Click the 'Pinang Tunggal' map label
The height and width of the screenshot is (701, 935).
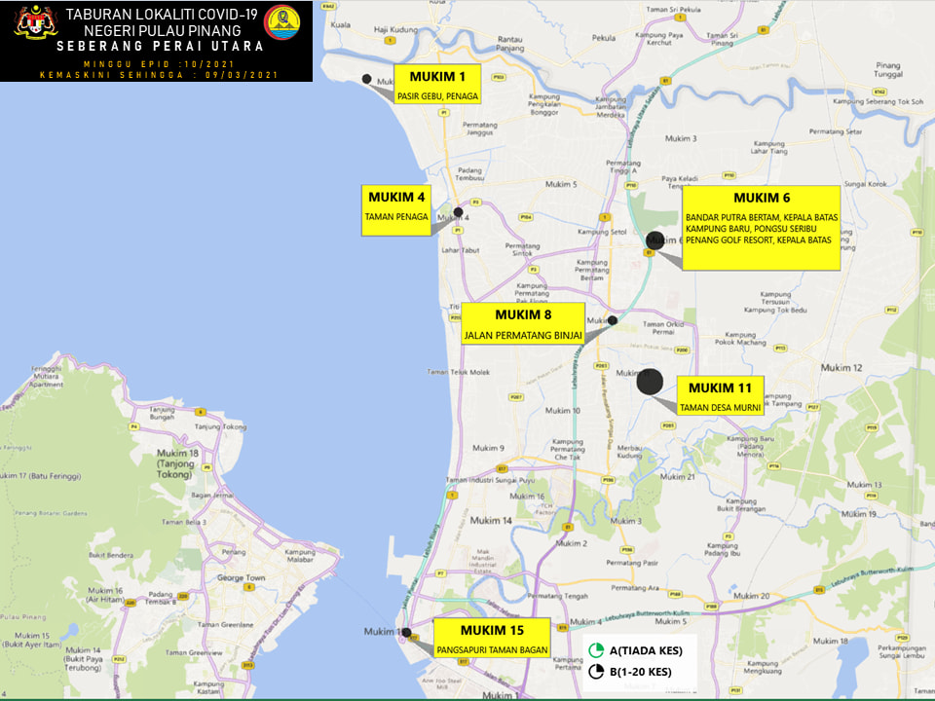click(x=888, y=70)
